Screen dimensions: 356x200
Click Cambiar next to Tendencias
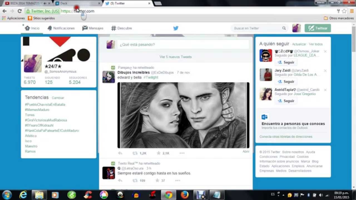[58, 98]
